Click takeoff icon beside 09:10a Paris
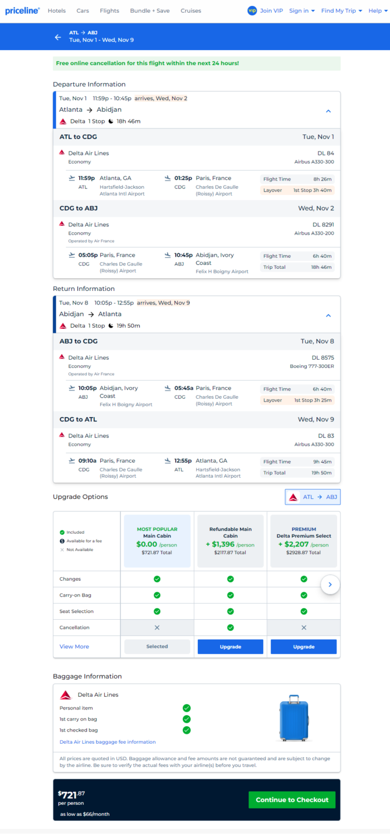 72,460
